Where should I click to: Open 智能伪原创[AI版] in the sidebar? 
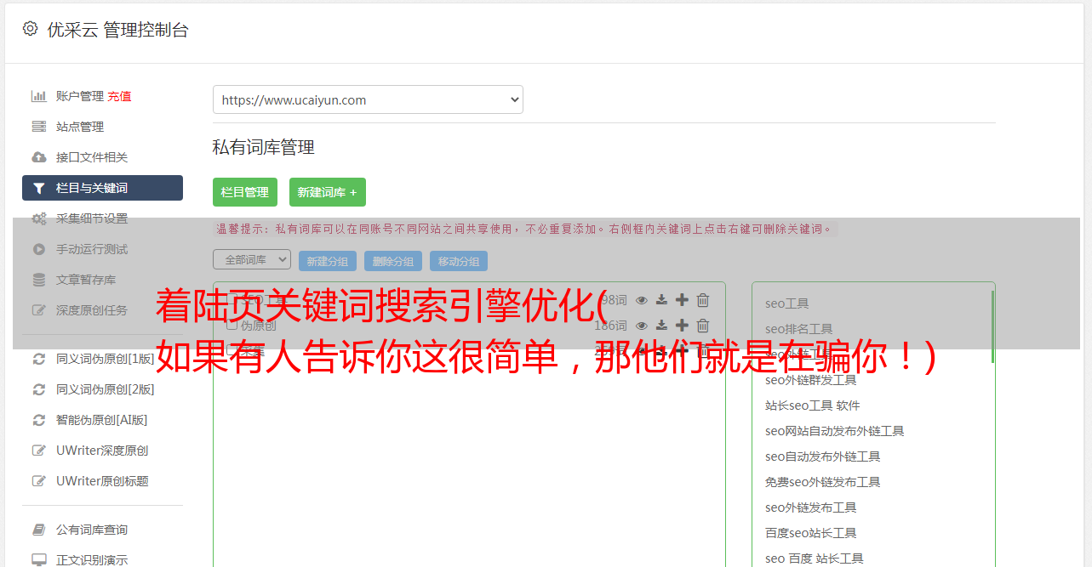click(x=102, y=420)
